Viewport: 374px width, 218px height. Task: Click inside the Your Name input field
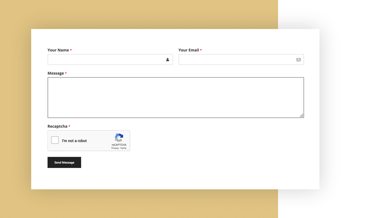[x=106, y=59]
